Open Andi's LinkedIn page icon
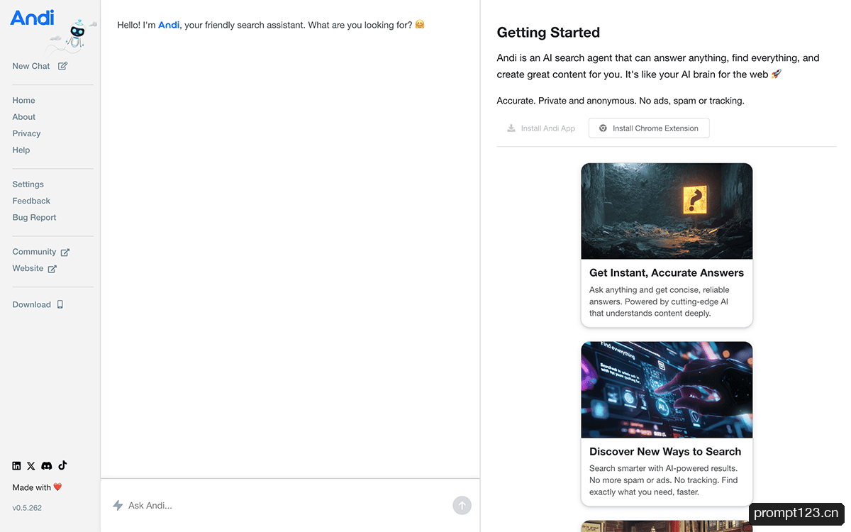 pyautogui.click(x=17, y=466)
